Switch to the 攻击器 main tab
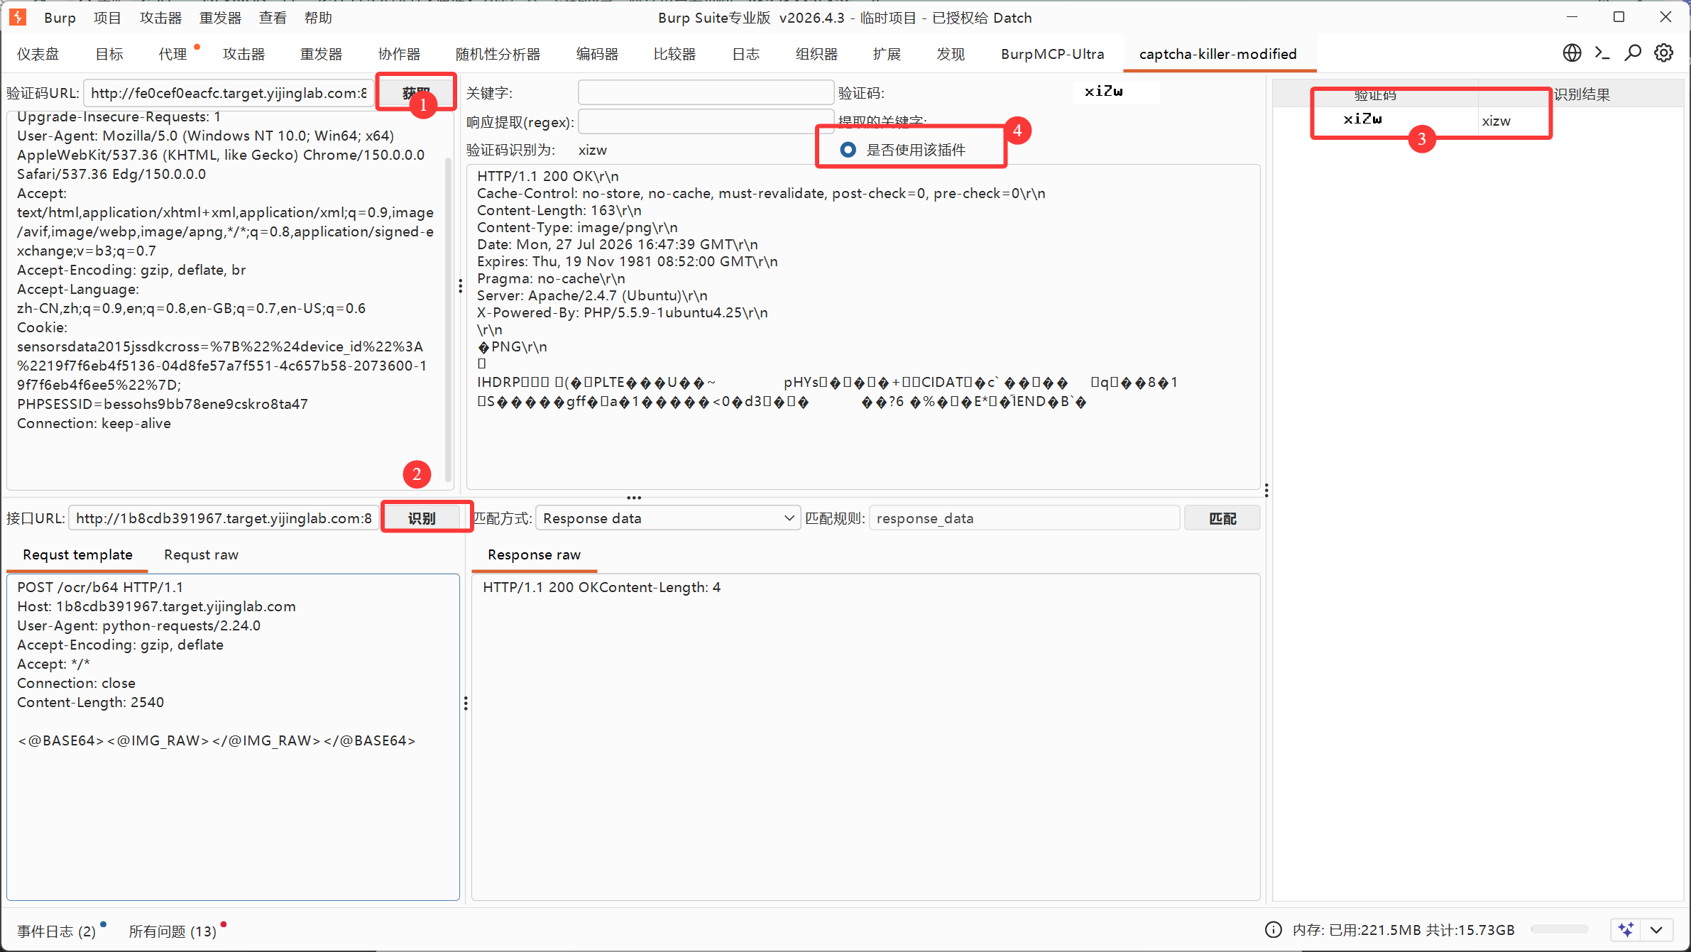The width and height of the screenshot is (1691, 952). pyautogui.click(x=243, y=54)
